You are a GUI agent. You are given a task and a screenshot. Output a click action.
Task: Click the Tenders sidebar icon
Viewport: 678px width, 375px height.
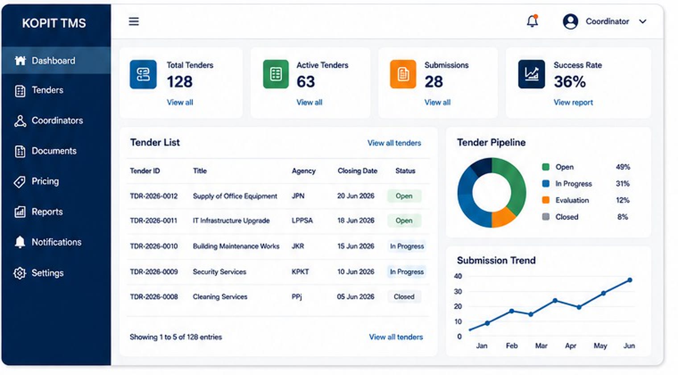(x=20, y=91)
